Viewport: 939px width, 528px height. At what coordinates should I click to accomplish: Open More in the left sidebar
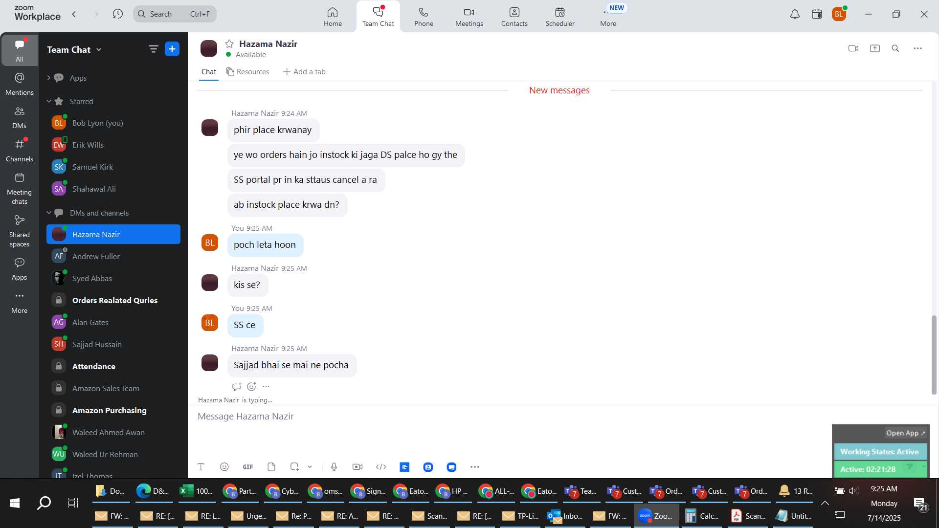(20, 302)
